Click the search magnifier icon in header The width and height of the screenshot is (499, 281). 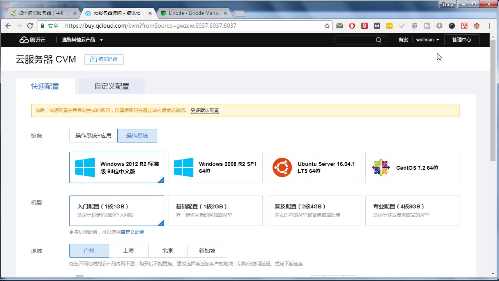[379, 40]
